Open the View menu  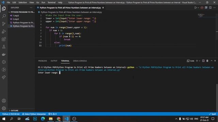(32, 2)
